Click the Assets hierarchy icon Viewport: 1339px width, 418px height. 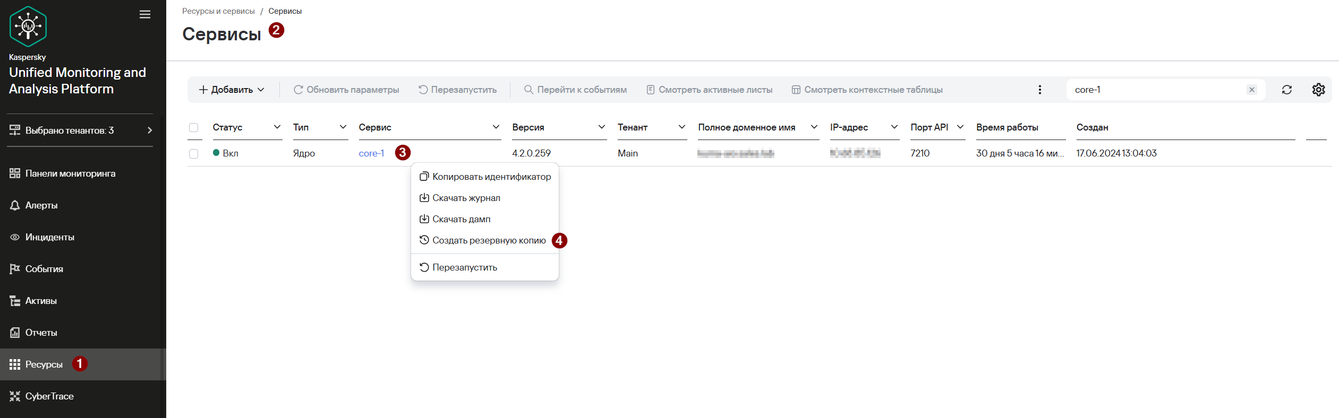pyautogui.click(x=15, y=301)
